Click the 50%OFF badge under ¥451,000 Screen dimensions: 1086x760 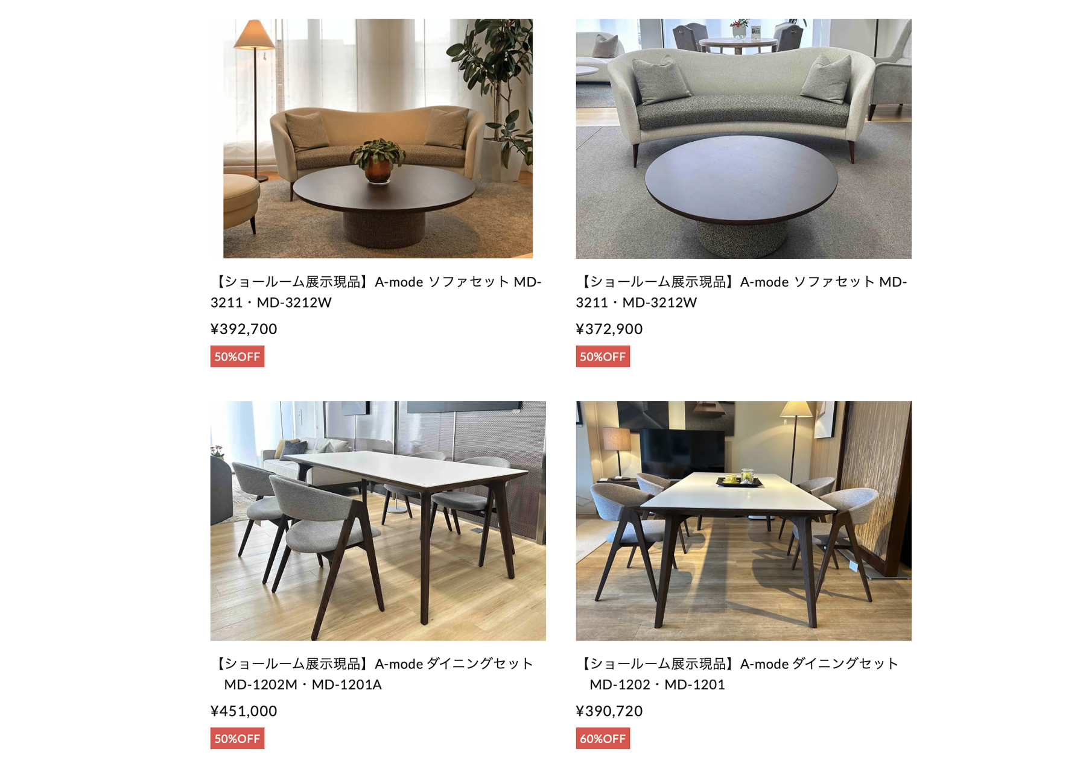[237, 738]
